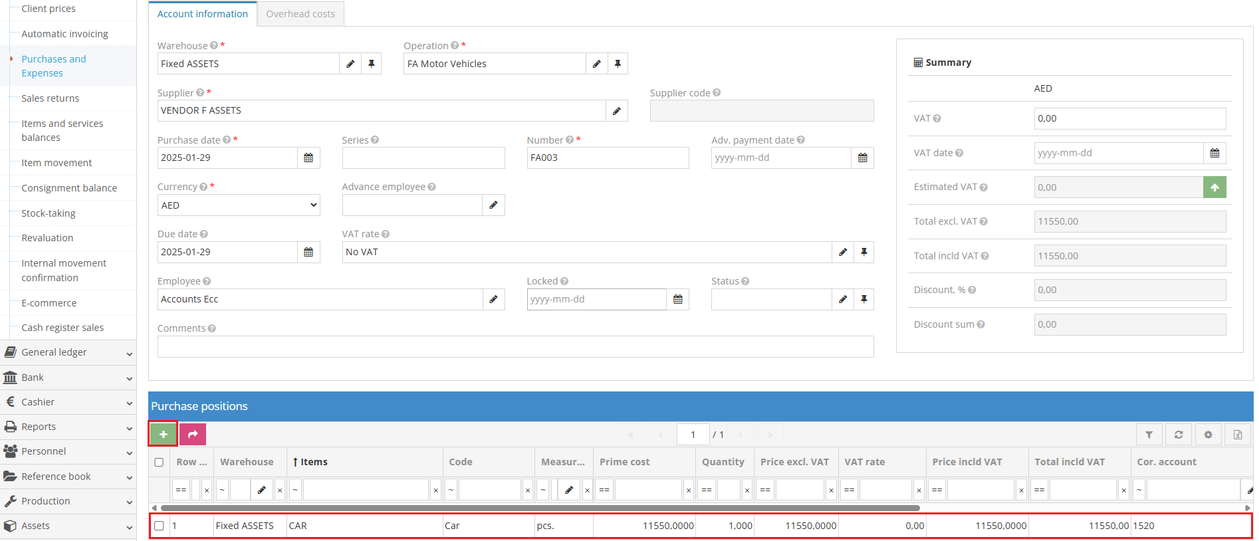
Task: Open Purchase date calendar picker
Action: click(308, 158)
